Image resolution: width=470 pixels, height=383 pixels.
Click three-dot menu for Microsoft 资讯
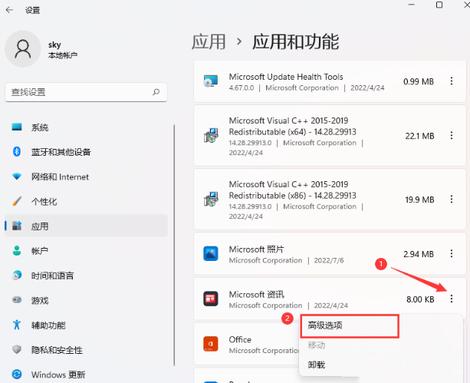coord(452,299)
